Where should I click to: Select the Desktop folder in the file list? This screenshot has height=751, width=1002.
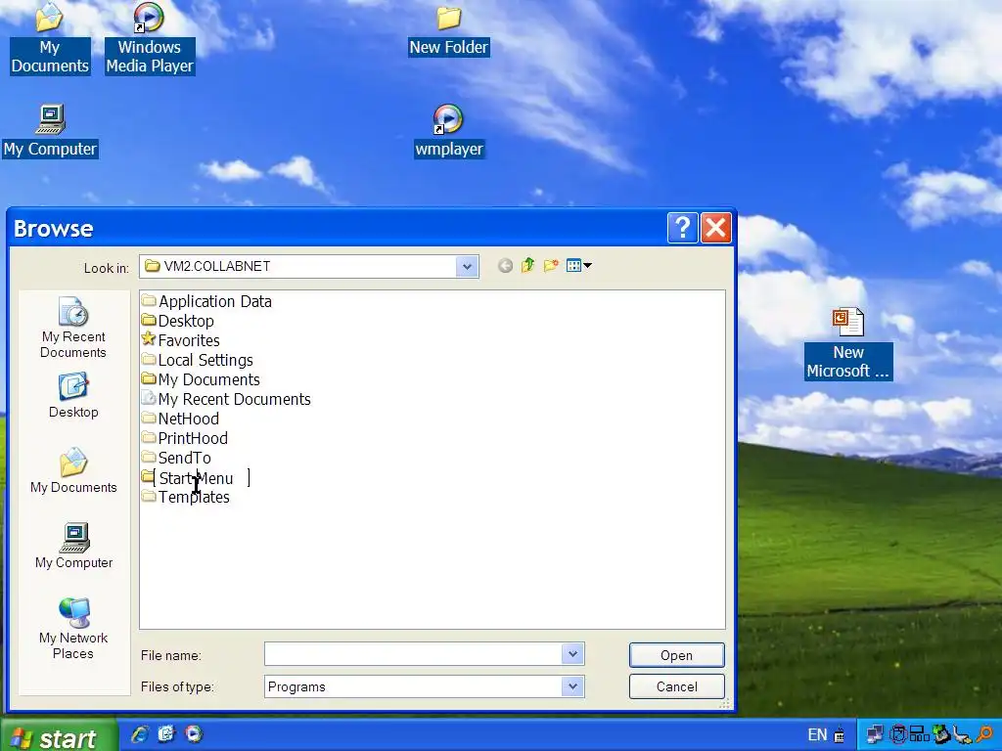pos(178,321)
